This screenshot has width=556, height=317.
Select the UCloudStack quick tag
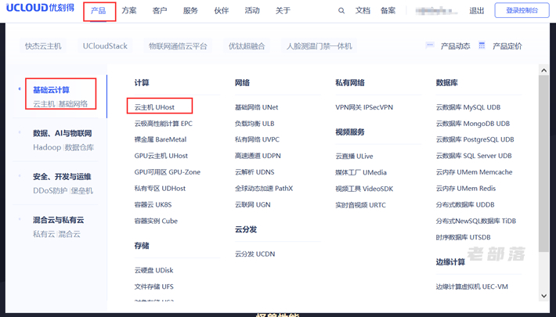[105, 46]
